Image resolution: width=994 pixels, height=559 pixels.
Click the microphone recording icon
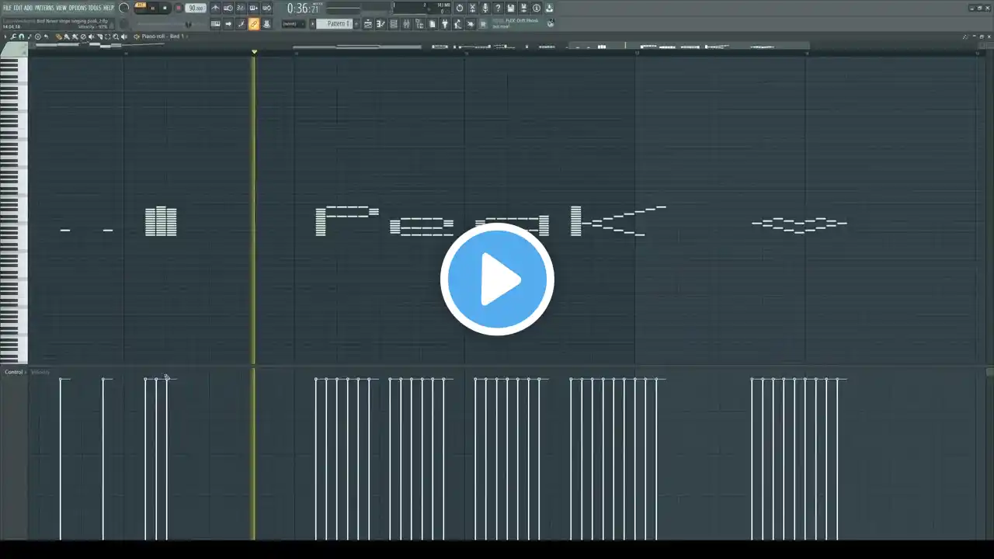(485, 8)
